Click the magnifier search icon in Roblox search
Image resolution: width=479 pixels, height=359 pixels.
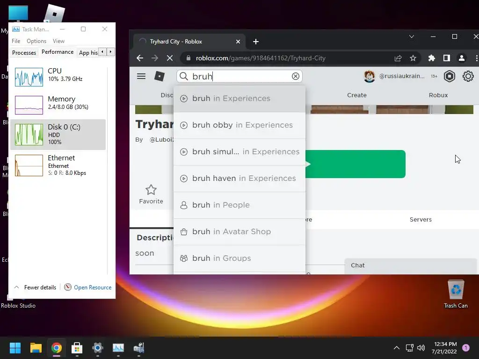point(183,76)
